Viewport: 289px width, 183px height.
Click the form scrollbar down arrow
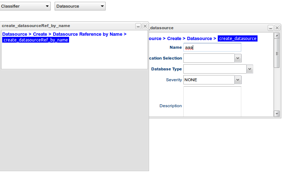[x=277, y=113]
